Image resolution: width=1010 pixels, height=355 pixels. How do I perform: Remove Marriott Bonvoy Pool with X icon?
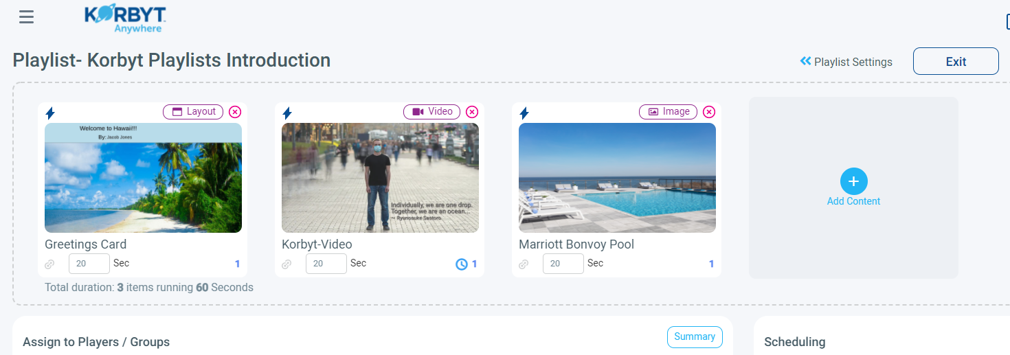(x=709, y=112)
